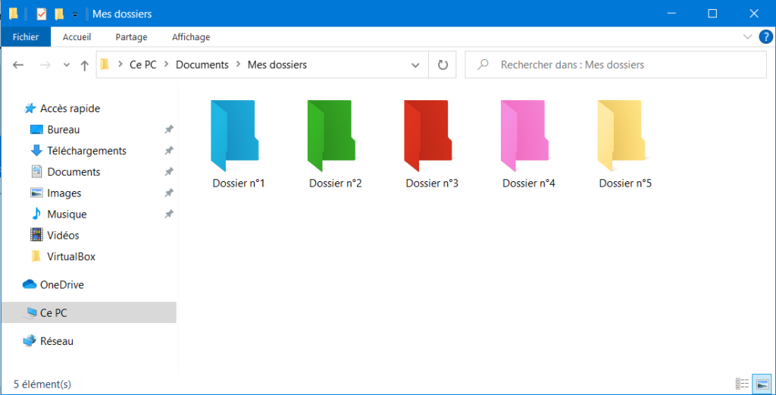Click the search box Rechercher dans Mes dossiers
Screen dimensions: 776x395
click(615, 65)
